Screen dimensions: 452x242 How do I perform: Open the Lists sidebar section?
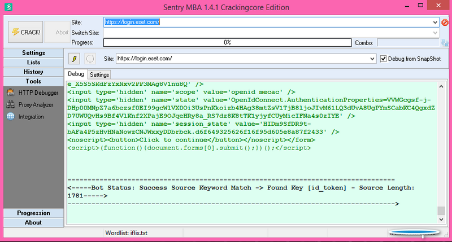point(33,63)
